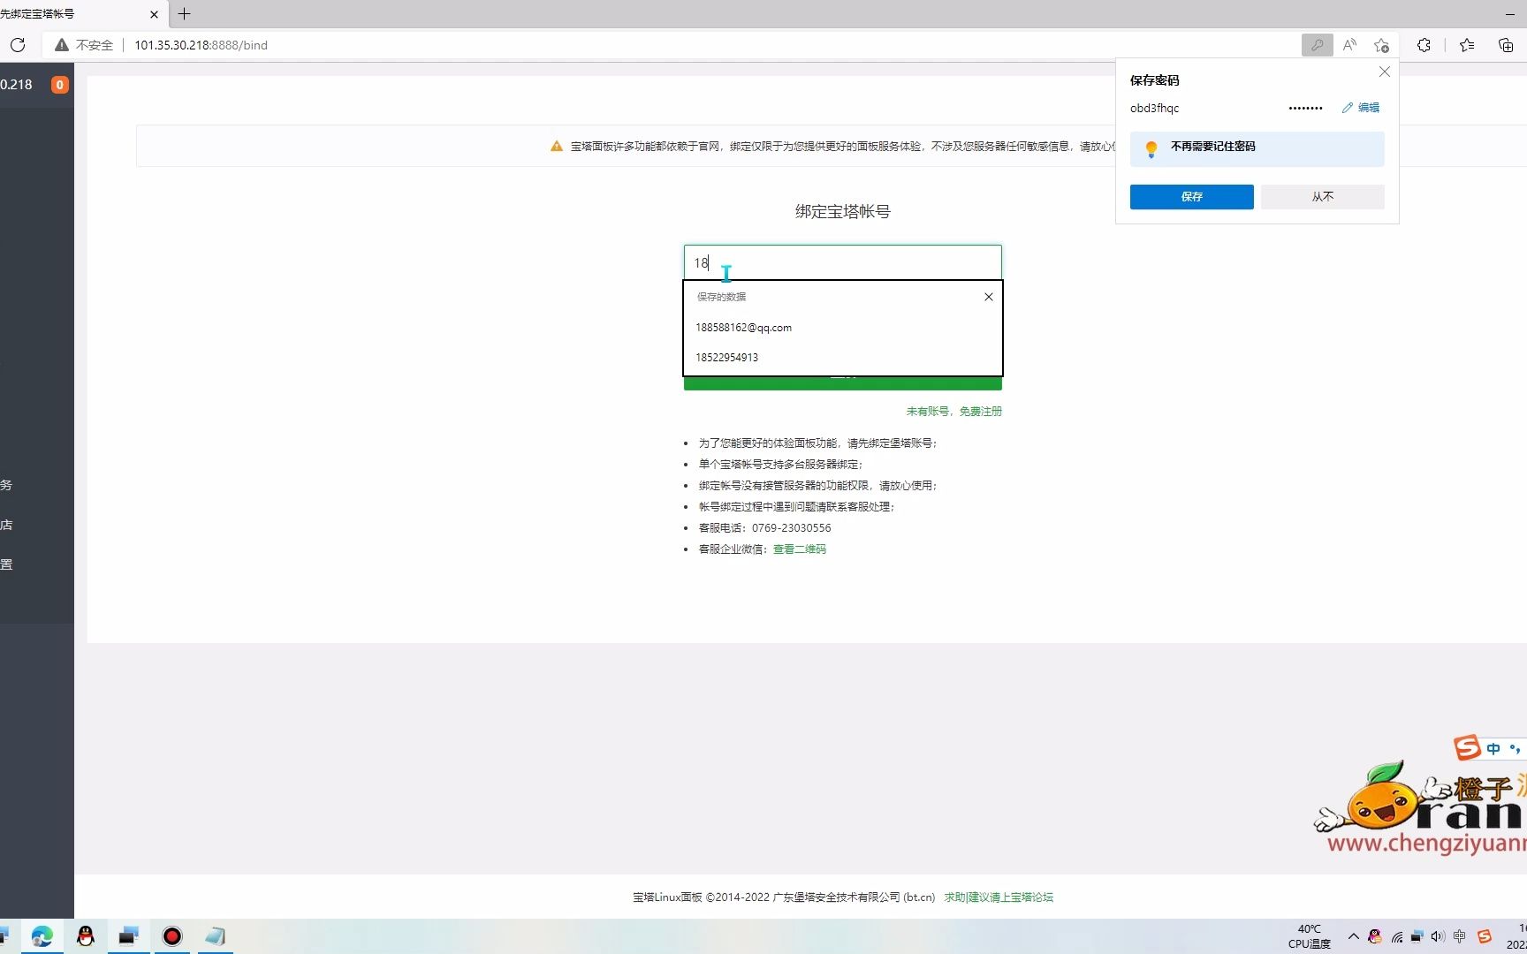
Task: Open the network wifi tray icon
Action: 1396,936
